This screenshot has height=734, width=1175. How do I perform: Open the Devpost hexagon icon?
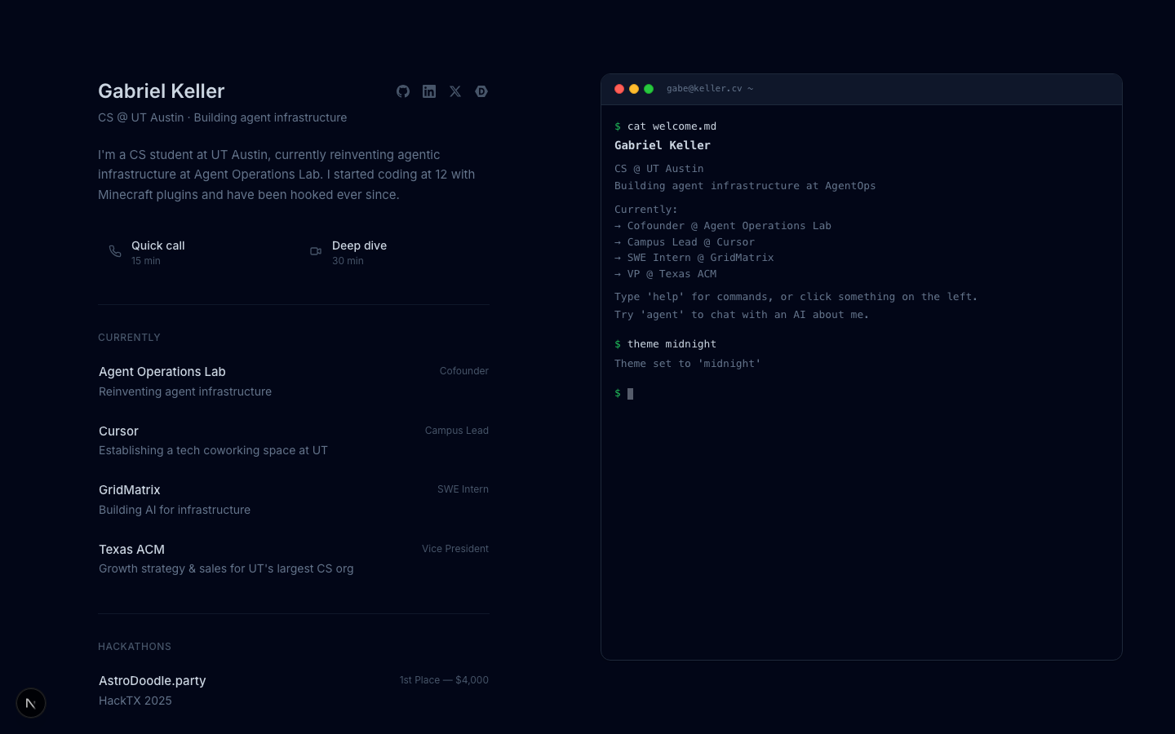coord(481,91)
